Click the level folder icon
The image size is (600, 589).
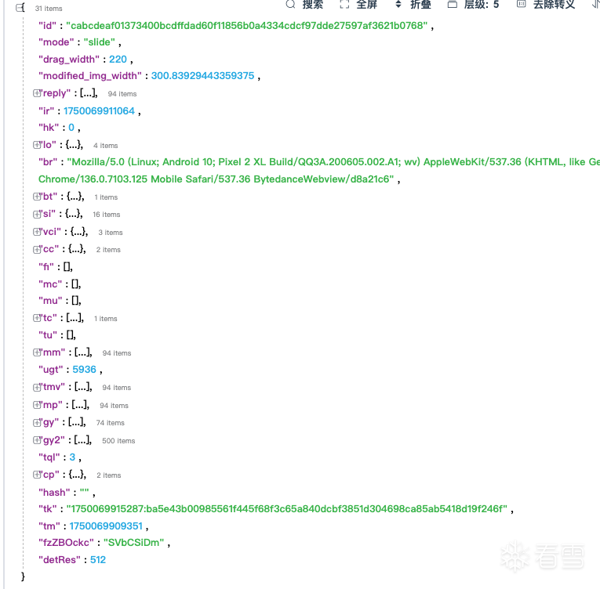point(453,4)
